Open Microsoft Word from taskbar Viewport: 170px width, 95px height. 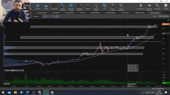(x=28, y=92)
